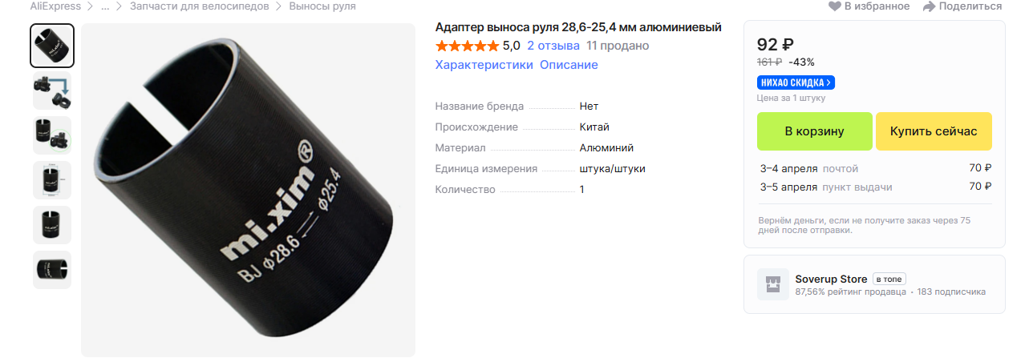Go to Запчасти для велосипедов breadcrumb
Viewport: 1025px width, 362px height.
point(193,6)
